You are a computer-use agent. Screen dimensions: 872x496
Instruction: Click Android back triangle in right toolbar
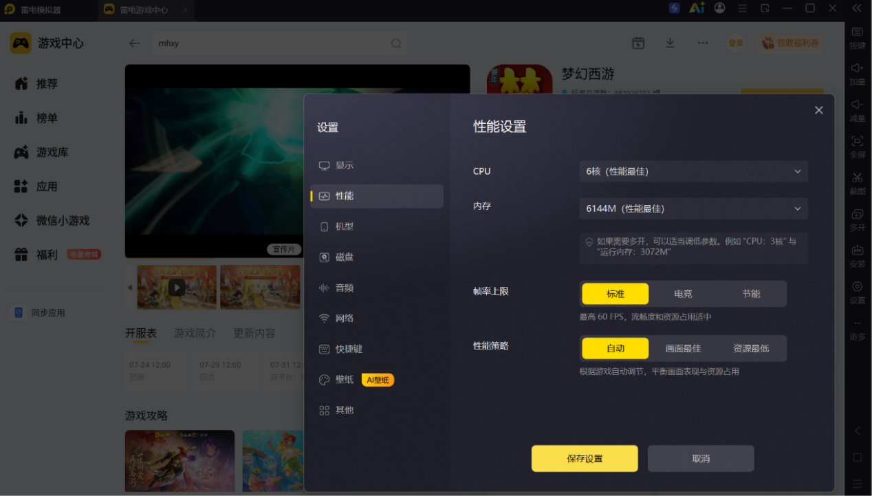858,431
